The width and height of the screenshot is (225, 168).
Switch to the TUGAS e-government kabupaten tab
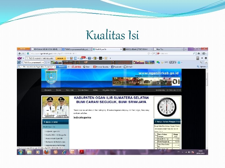coord(77,49)
